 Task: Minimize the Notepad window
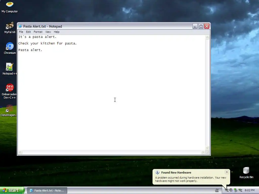(195, 26)
